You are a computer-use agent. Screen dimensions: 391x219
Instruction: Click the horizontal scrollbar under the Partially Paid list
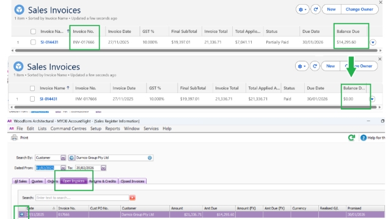coord(196,50)
